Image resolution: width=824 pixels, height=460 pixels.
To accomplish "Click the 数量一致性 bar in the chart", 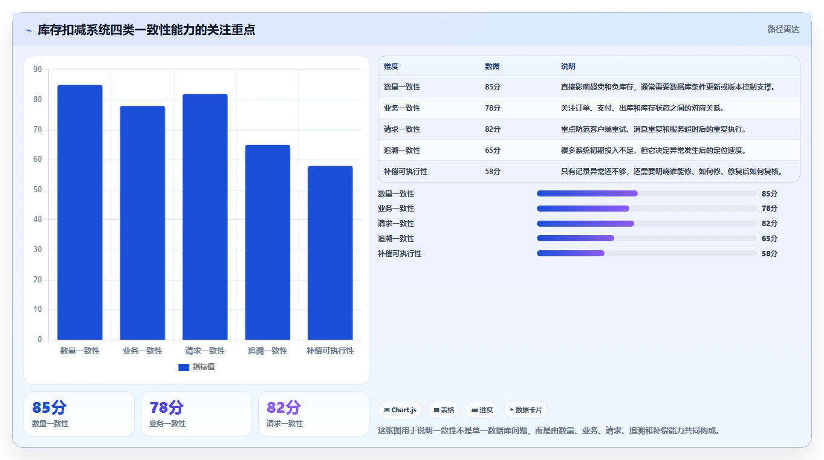I will coord(80,212).
